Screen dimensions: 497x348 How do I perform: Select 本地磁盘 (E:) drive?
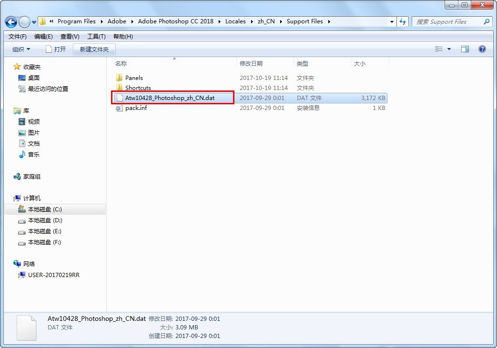[44, 231]
